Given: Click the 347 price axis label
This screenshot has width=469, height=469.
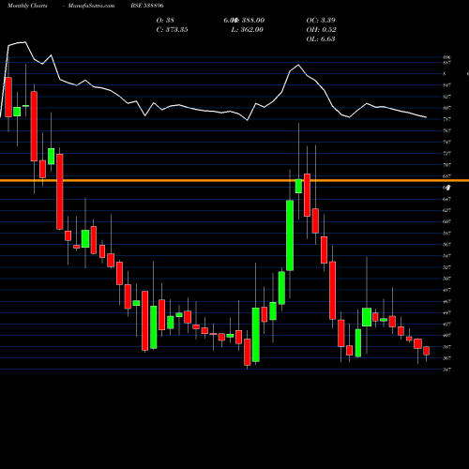Looking at the screenshot, I should pos(446,370).
